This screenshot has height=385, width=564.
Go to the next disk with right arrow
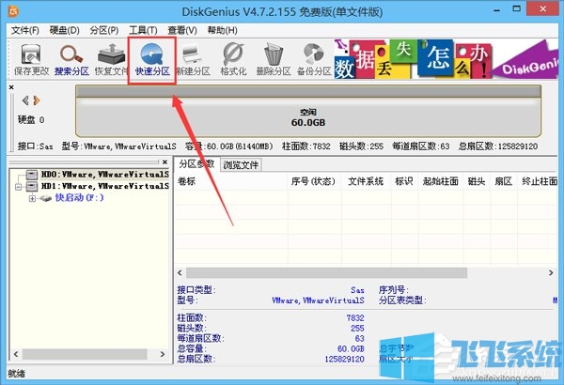(x=37, y=100)
